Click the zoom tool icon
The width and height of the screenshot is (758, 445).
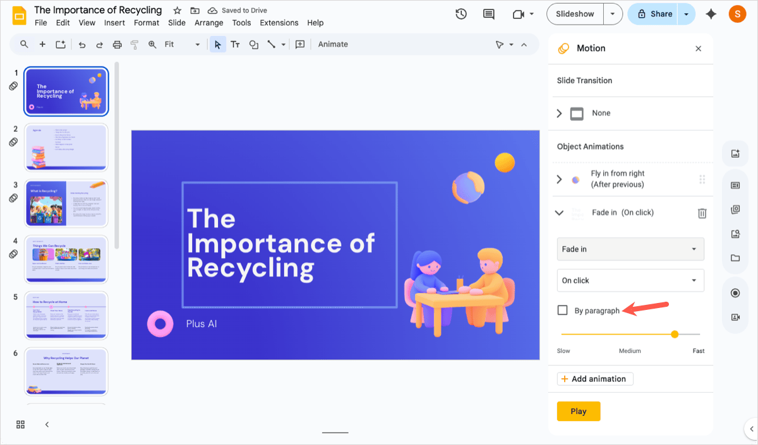(152, 44)
